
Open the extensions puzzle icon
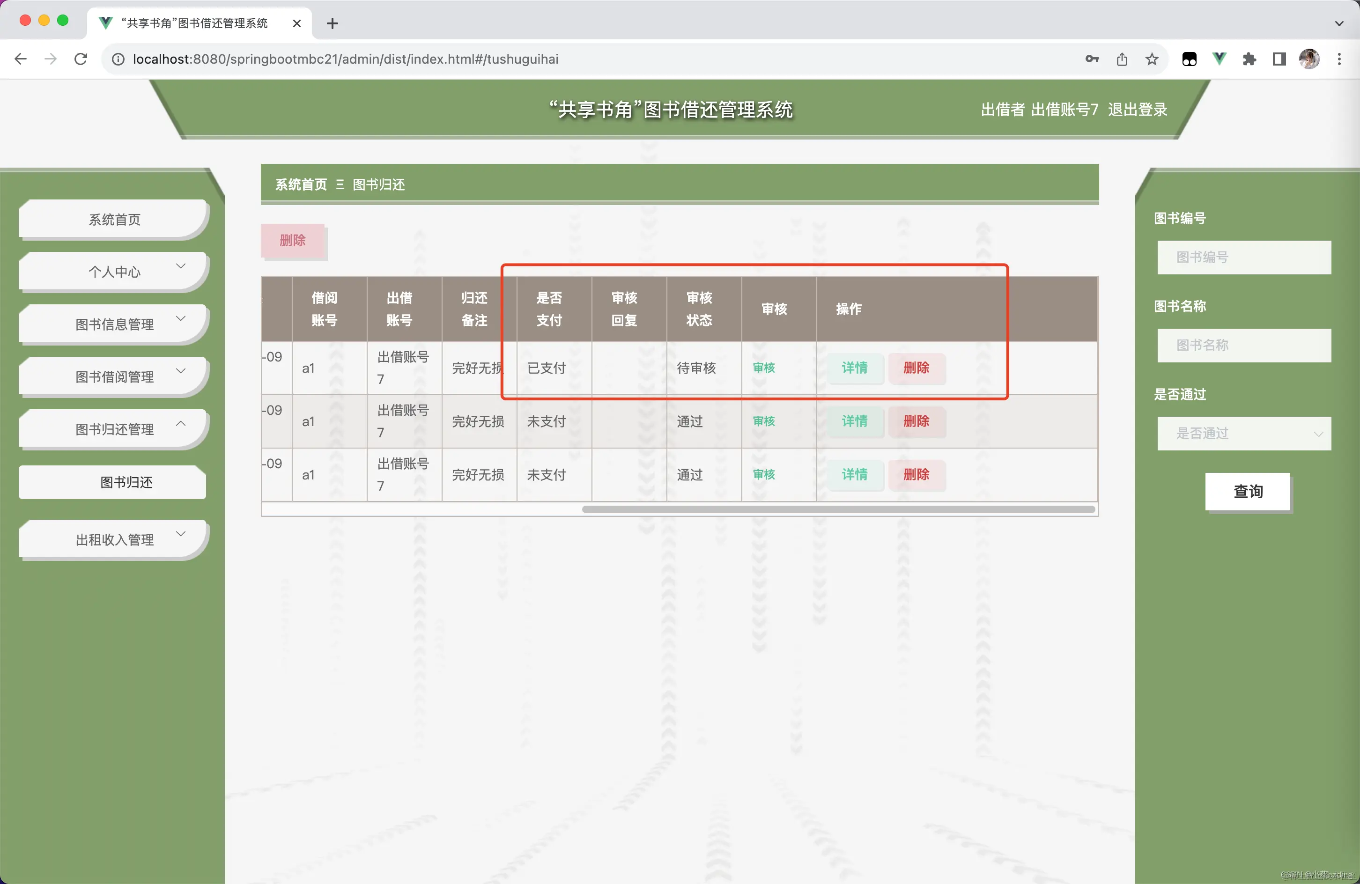pos(1249,59)
